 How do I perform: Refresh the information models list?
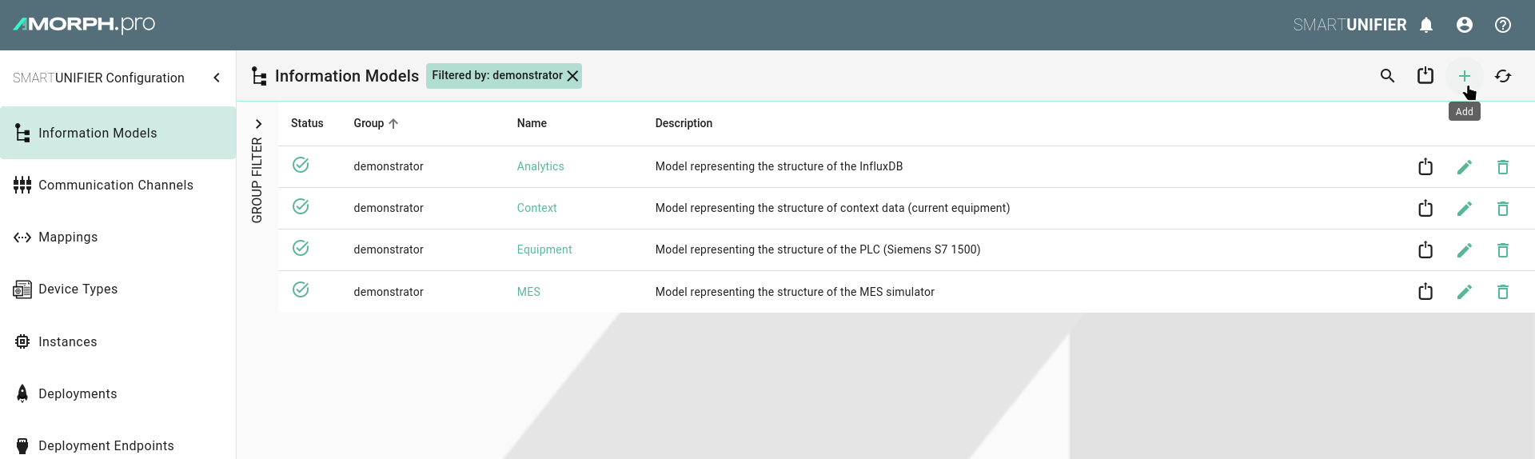click(1503, 76)
